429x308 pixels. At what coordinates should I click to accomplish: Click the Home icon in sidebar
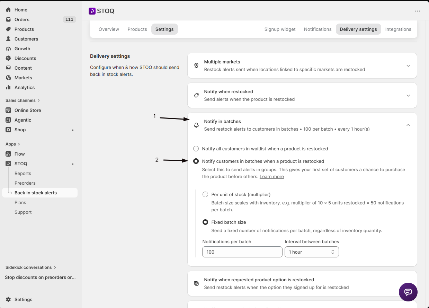click(x=8, y=10)
